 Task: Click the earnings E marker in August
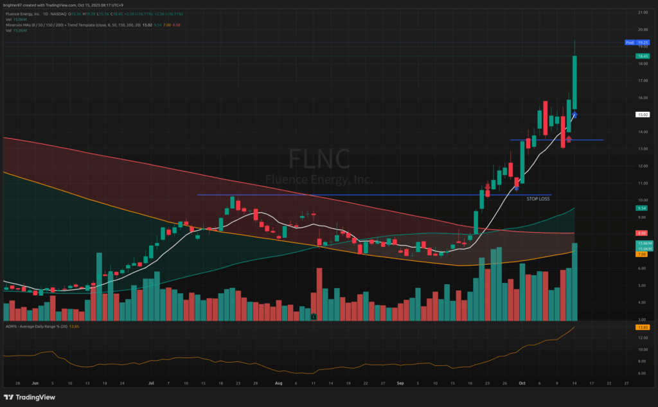pos(312,316)
